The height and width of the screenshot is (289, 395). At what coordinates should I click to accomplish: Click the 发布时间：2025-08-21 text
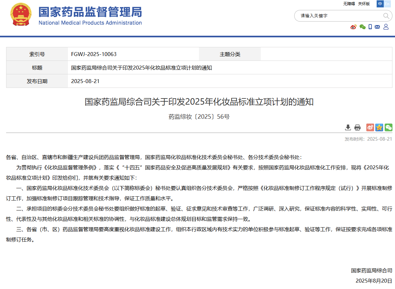pos(368,139)
